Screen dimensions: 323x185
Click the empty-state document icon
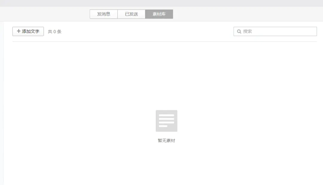(x=166, y=121)
